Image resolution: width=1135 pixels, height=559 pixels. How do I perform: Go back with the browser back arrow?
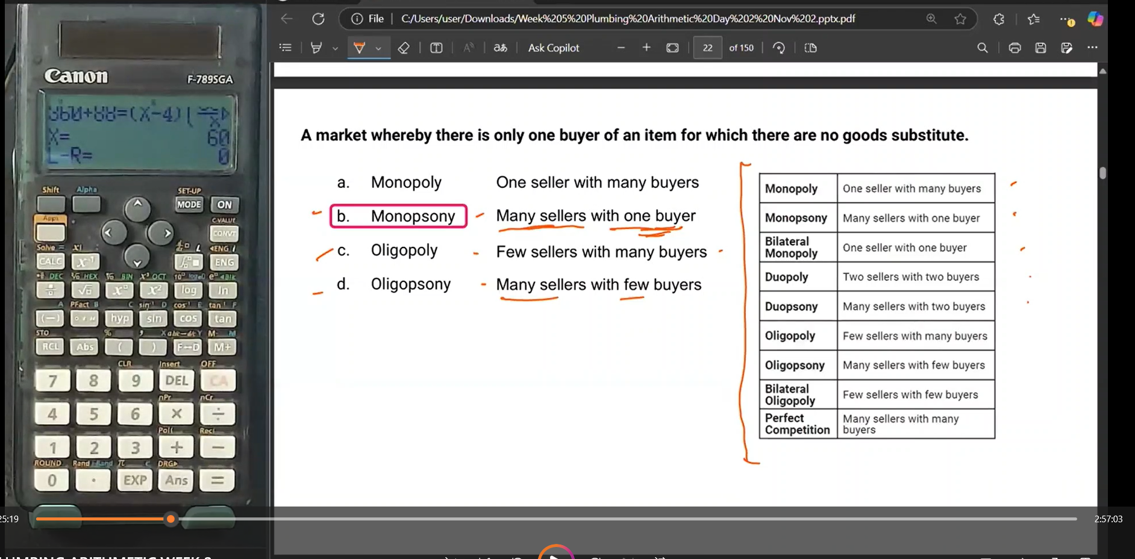(x=287, y=19)
